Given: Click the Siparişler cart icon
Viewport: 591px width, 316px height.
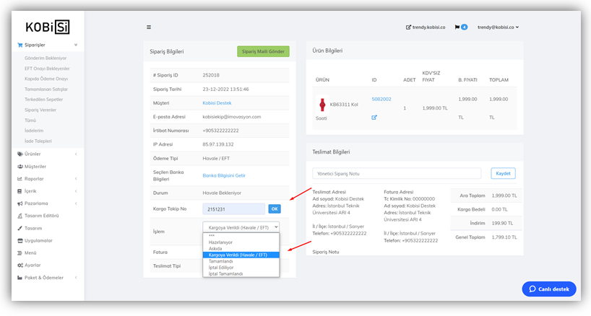Looking at the screenshot, I should [20, 45].
